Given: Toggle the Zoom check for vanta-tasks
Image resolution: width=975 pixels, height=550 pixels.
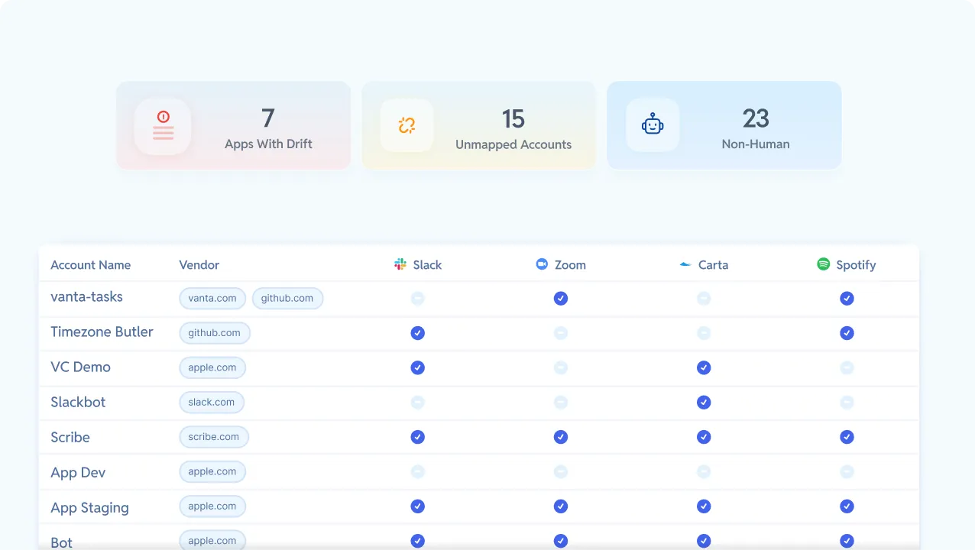Looking at the screenshot, I should click(x=561, y=298).
